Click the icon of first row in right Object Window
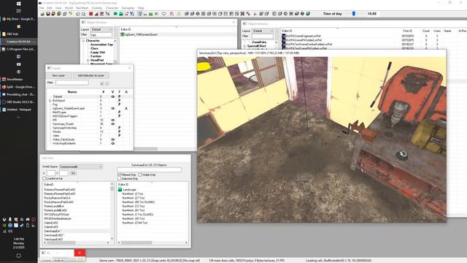 click(284, 36)
